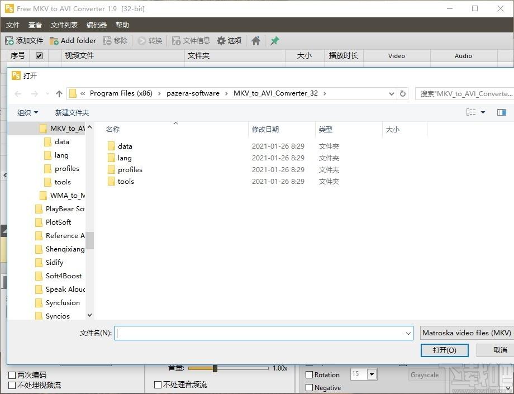Select the lang folder in file list
The image size is (514, 394).
click(x=120, y=158)
